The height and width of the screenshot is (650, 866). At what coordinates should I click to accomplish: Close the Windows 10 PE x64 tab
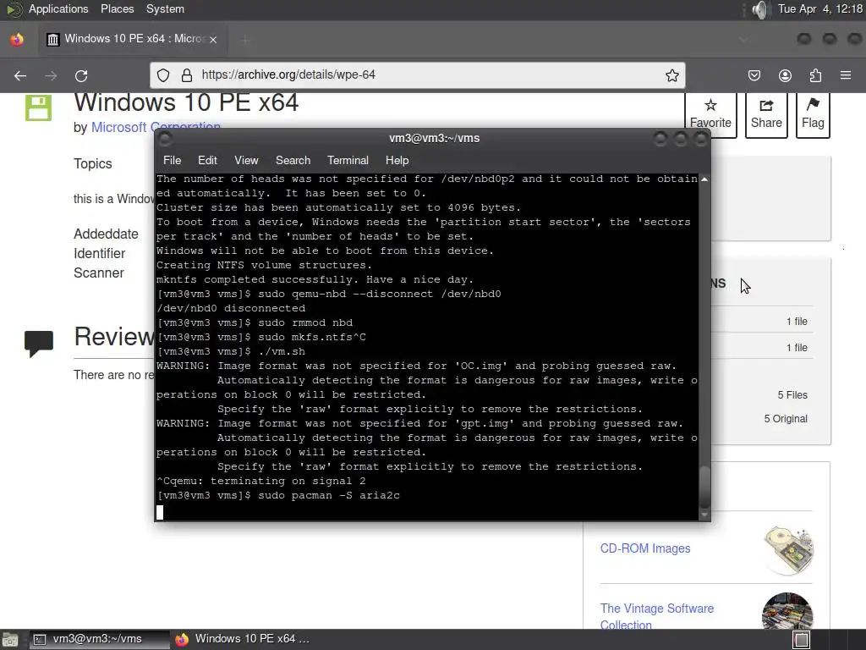click(213, 39)
